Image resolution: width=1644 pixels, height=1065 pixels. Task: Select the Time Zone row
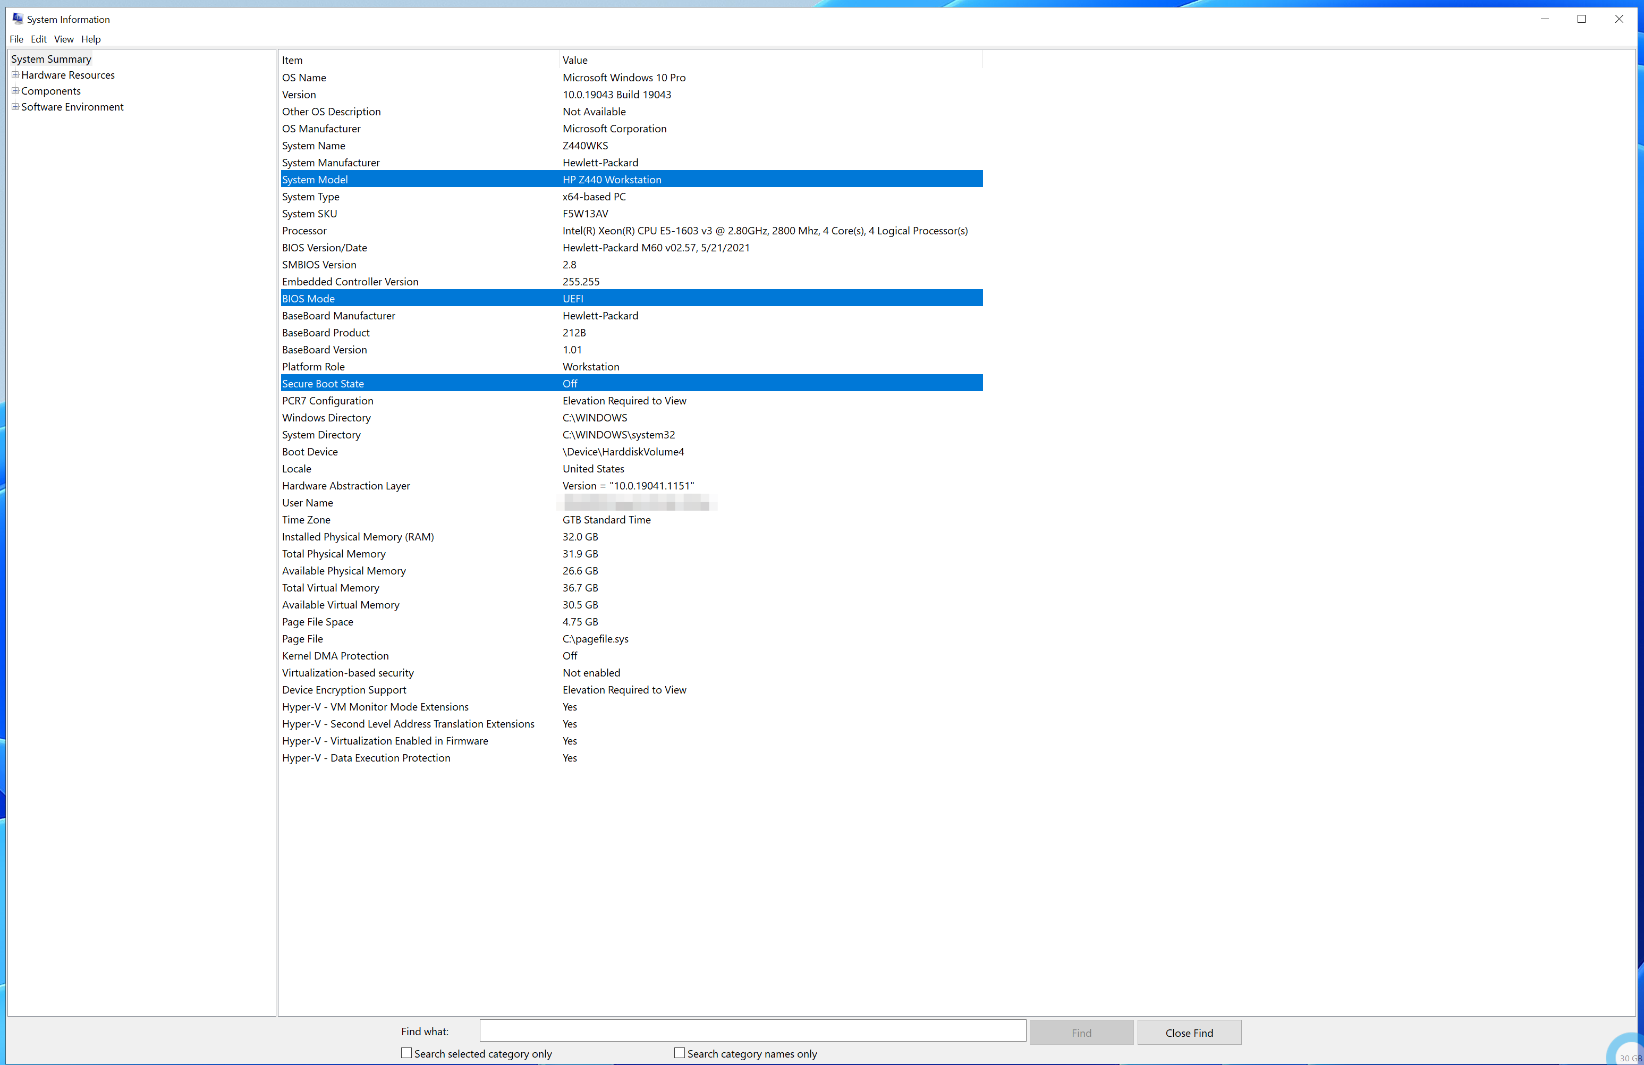click(x=631, y=520)
